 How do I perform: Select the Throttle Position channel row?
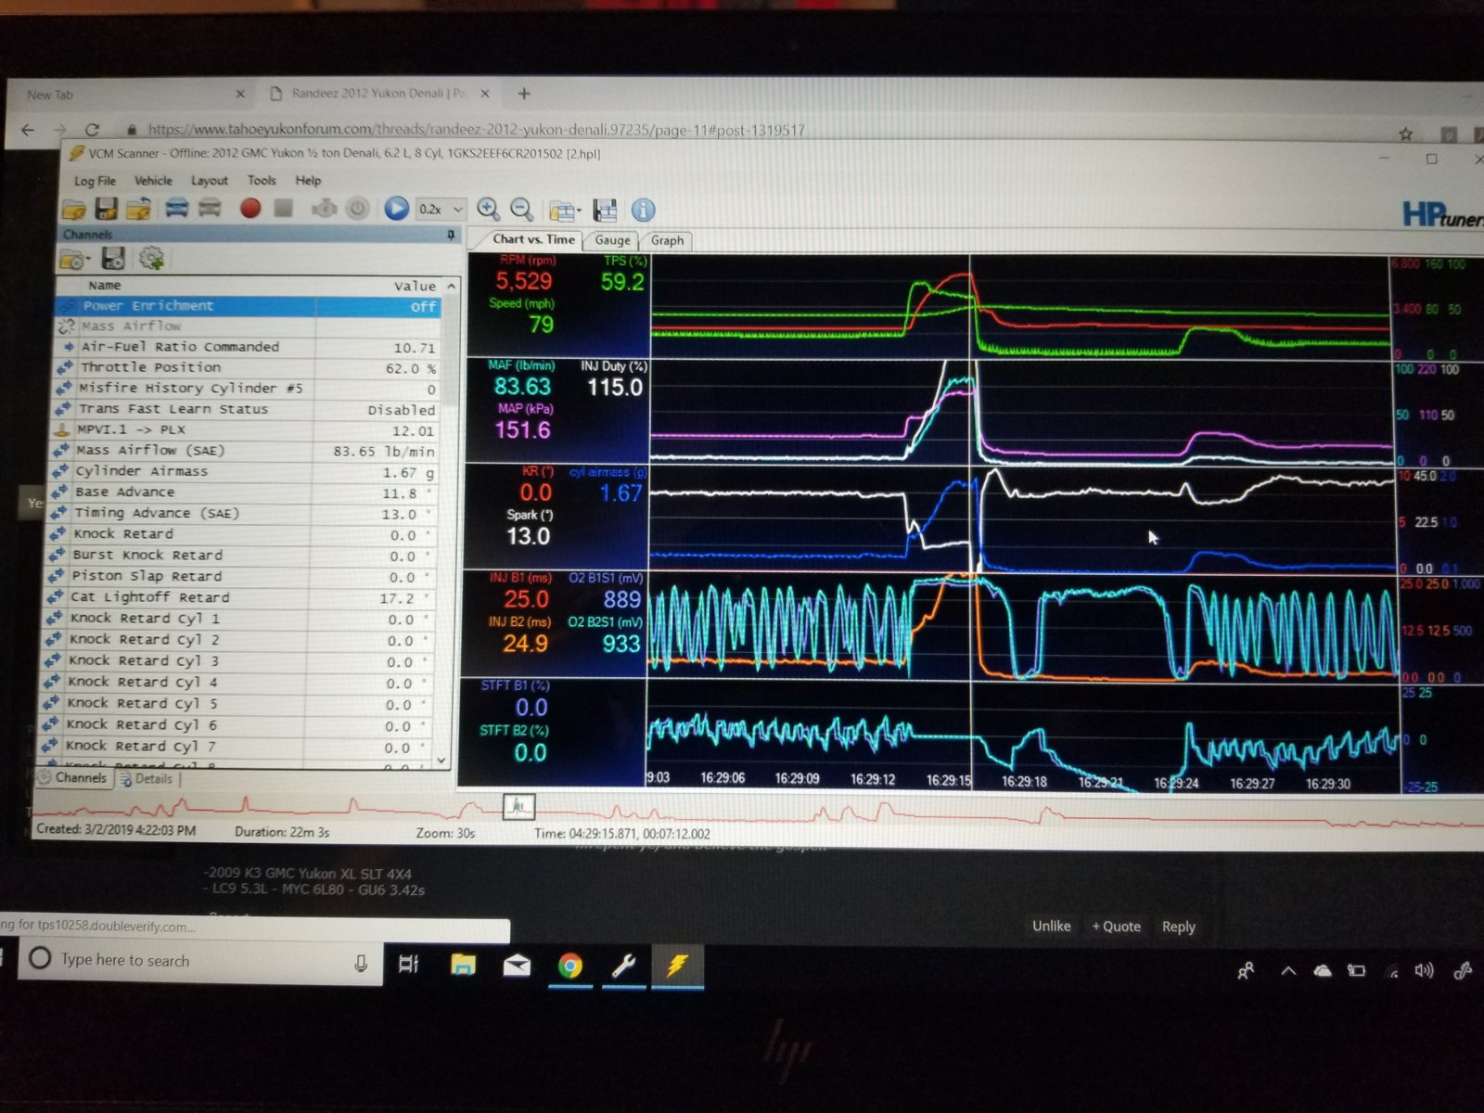coord(248,368)
